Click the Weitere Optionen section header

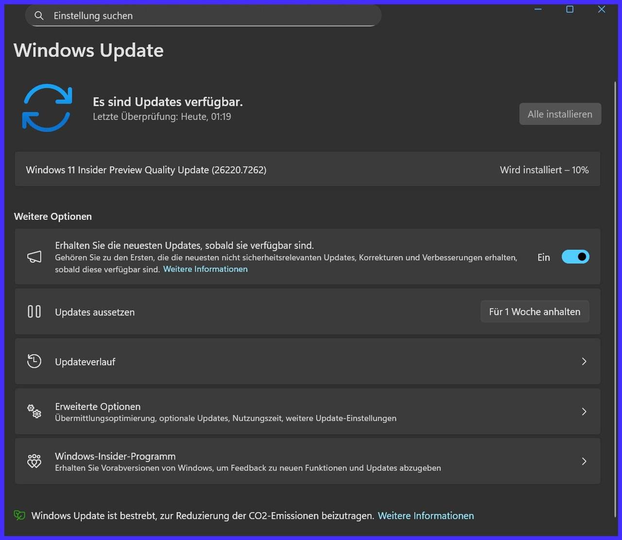(x=53, y=217)
